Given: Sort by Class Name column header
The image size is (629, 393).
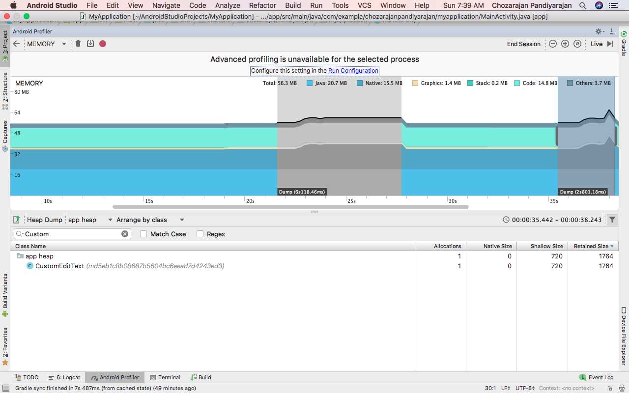Looking at the screenshot, I should point(213,246).
